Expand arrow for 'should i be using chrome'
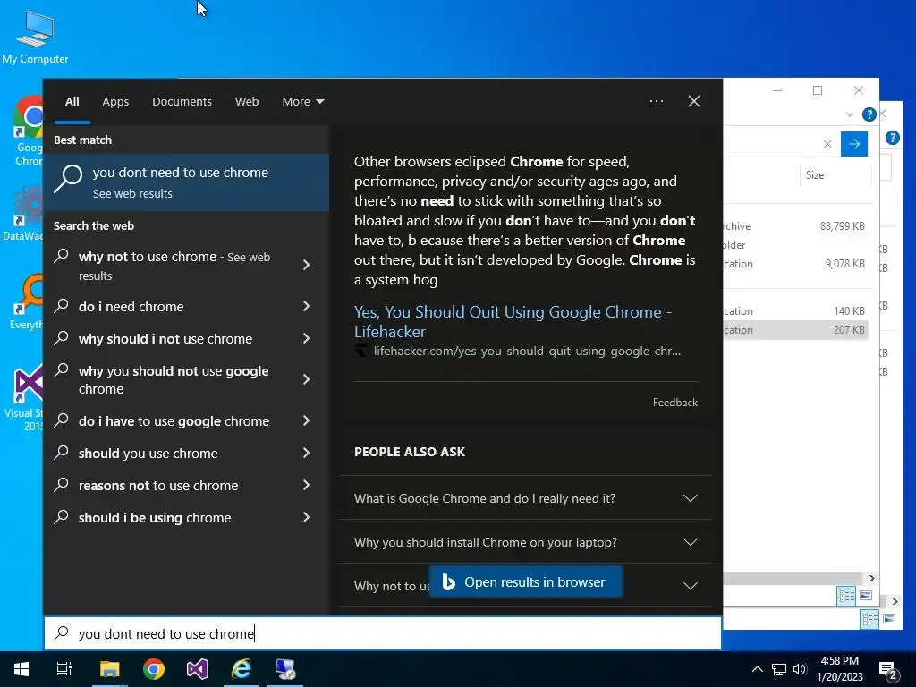 coord(306,517)
